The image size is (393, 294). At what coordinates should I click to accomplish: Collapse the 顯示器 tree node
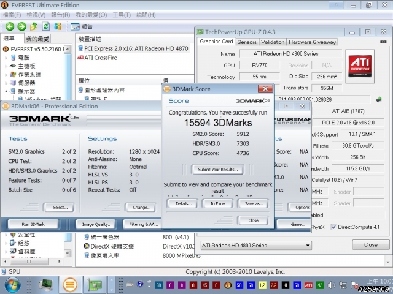pos(7,91)
